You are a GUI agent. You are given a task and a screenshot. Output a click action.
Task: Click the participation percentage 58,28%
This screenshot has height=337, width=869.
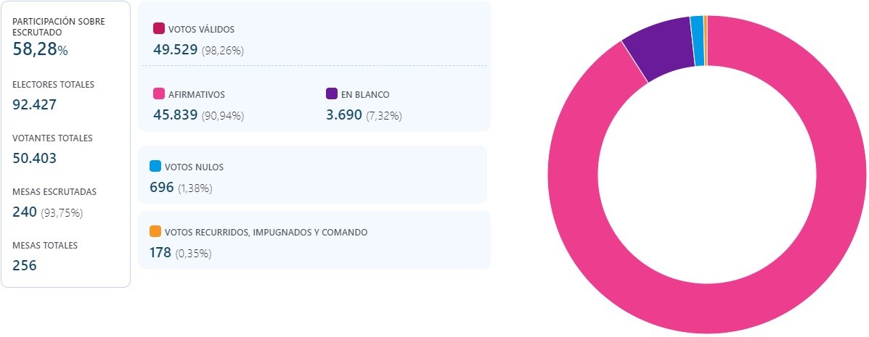click(40, 49)
